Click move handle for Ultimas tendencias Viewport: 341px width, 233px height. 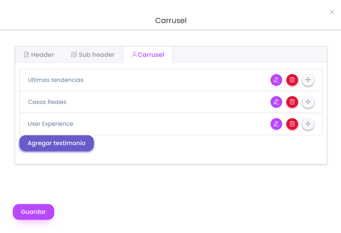pyautogui.click(x=308, y=80)
